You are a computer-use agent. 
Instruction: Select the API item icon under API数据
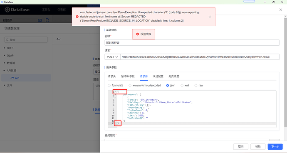coord(12,78)
